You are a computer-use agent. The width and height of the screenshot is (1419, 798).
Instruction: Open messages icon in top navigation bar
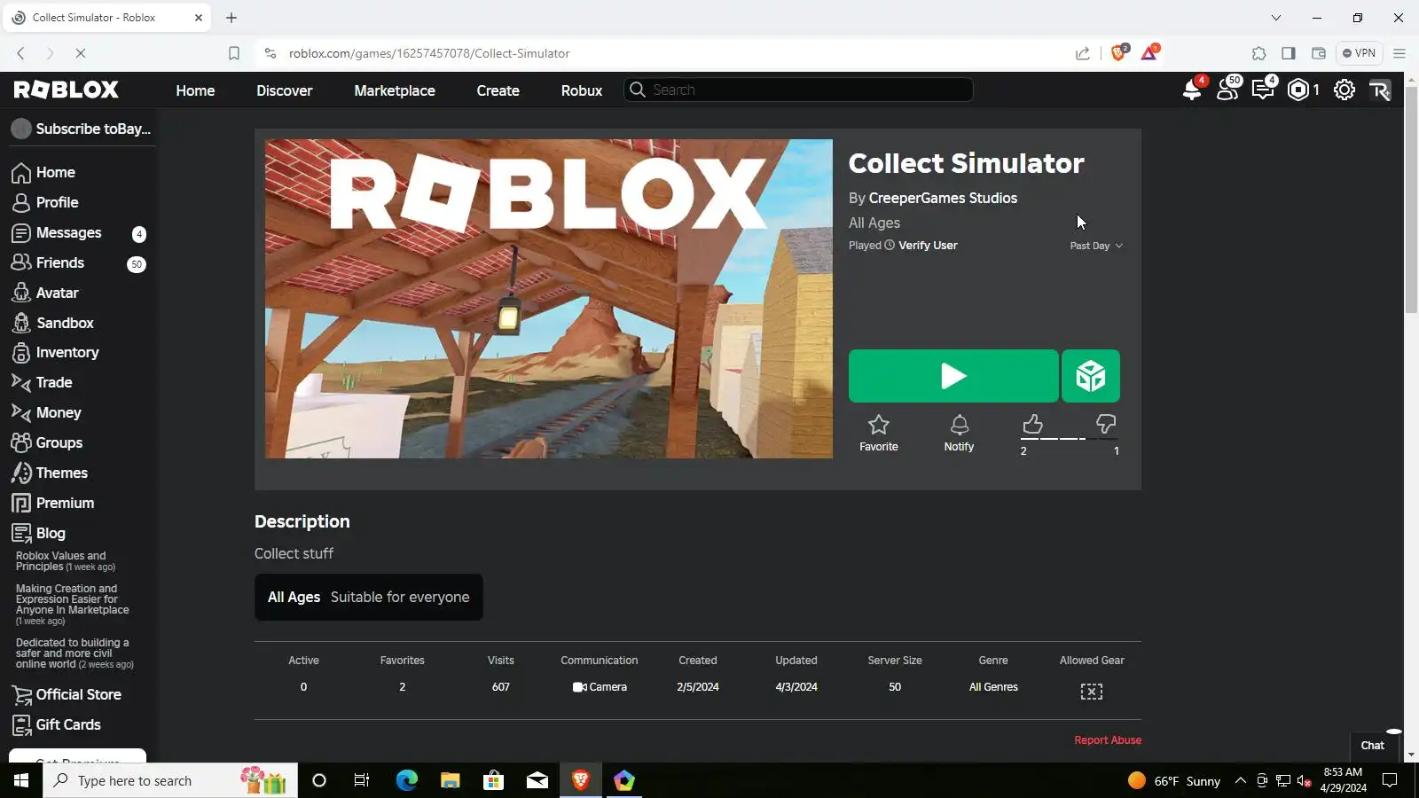point(1263,90)
